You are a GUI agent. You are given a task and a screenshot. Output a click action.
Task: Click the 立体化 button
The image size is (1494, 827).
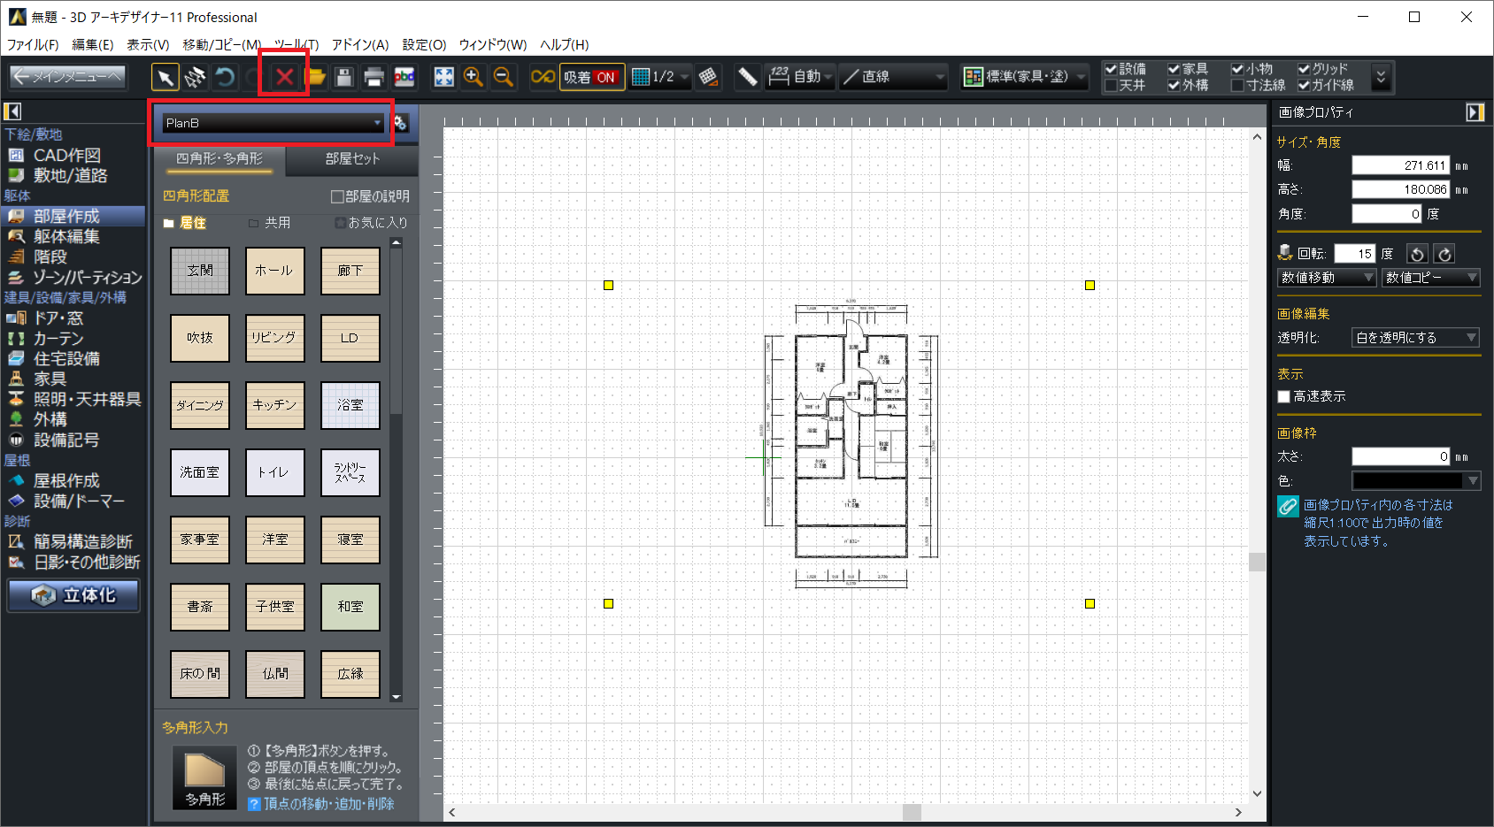(x=74, y=595)
